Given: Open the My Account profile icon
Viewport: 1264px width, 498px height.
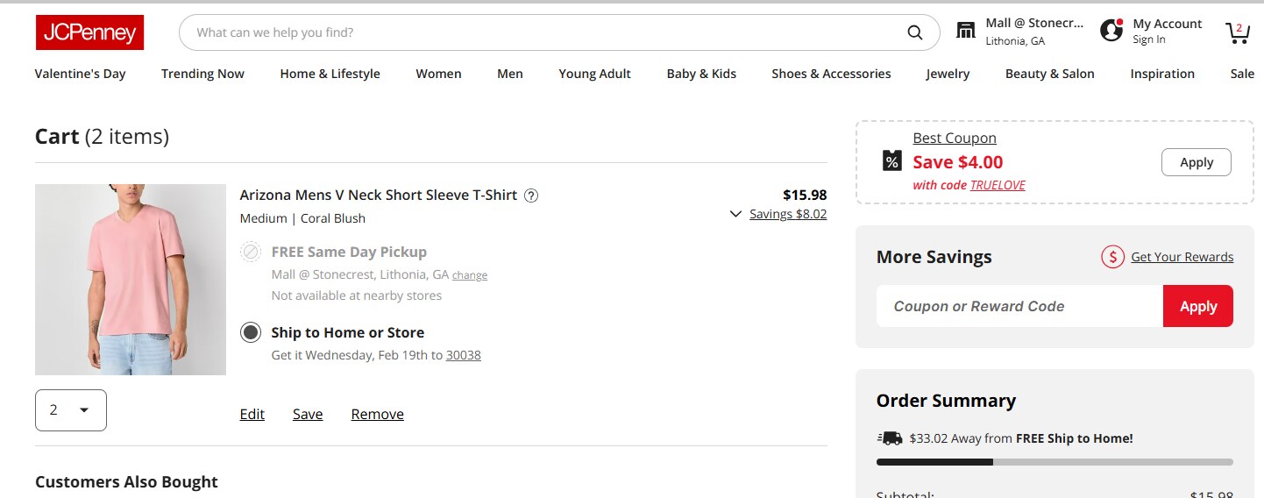Looking at the screenshot, I should 1111,31.
